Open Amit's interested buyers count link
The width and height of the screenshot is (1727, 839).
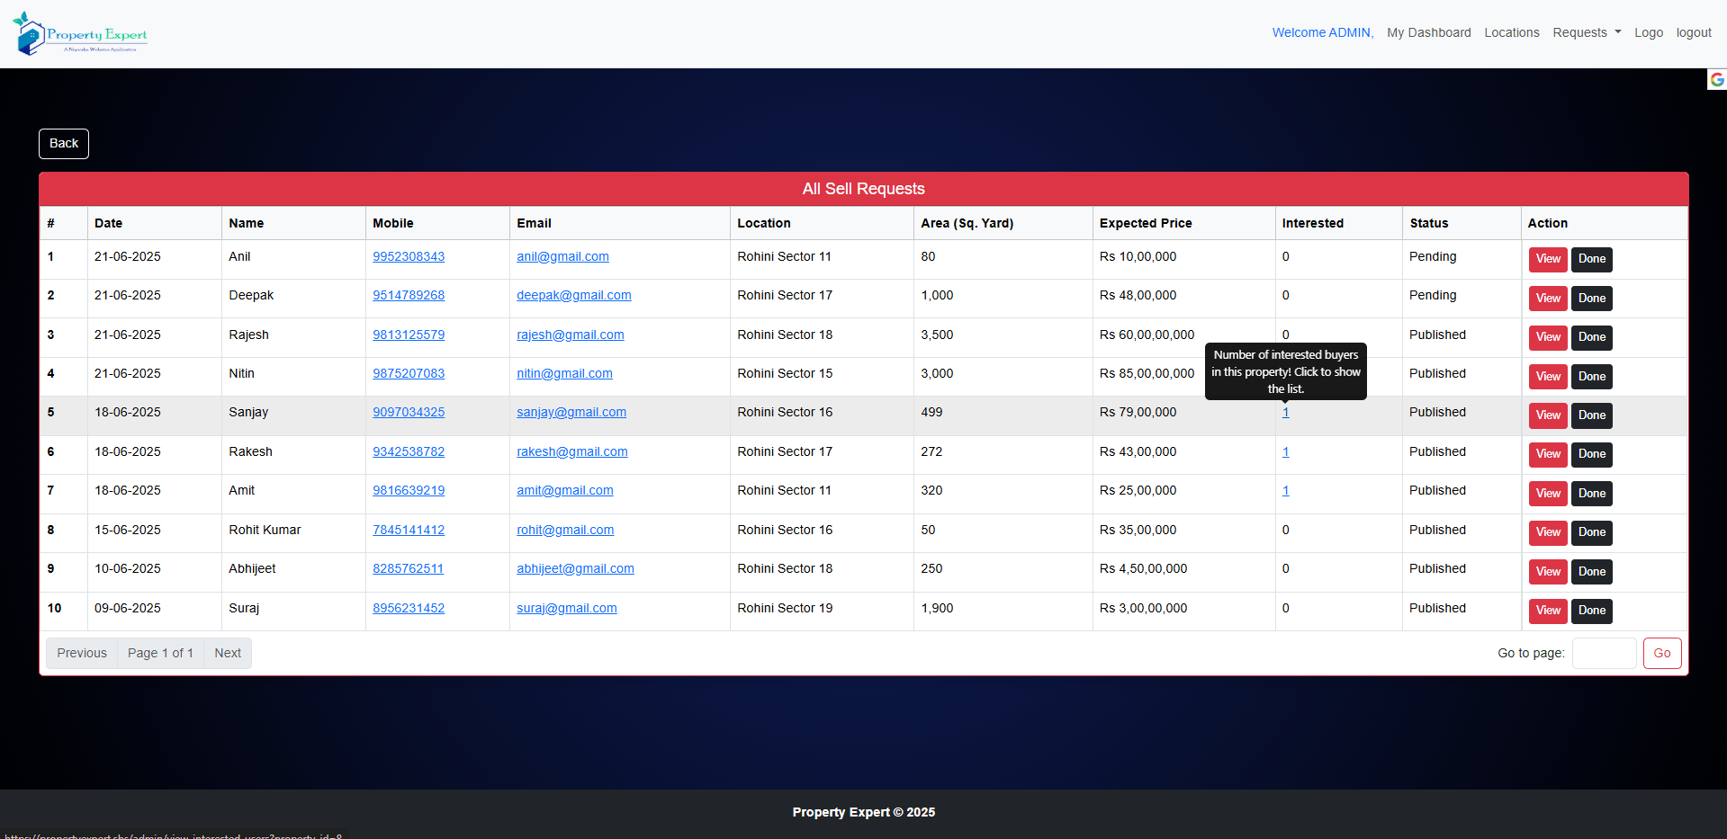(1285, 491)
